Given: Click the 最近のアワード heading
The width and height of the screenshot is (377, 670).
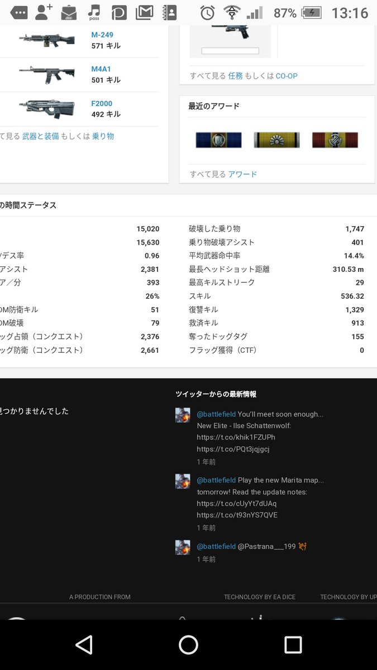Looking at the screenshot, I should pyautogui.click(x=214, y=106).
